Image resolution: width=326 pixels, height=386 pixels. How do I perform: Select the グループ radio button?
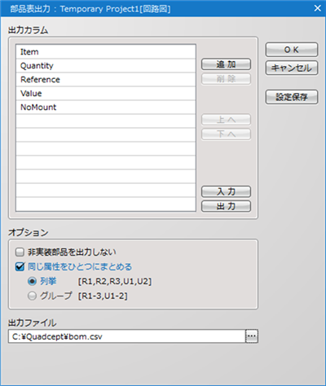32,296
